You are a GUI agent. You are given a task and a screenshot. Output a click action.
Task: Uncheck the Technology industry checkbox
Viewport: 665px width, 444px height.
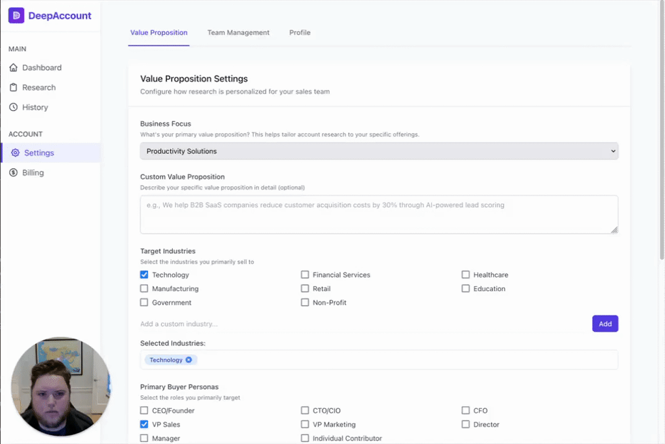pos(144,275)
